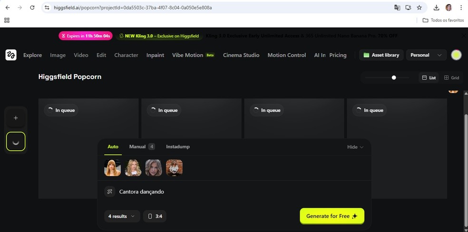Image resolution: width=468 pixels, height=232 pixels.
Task: Click the install app icon in address bar
Action: [408, 8]
